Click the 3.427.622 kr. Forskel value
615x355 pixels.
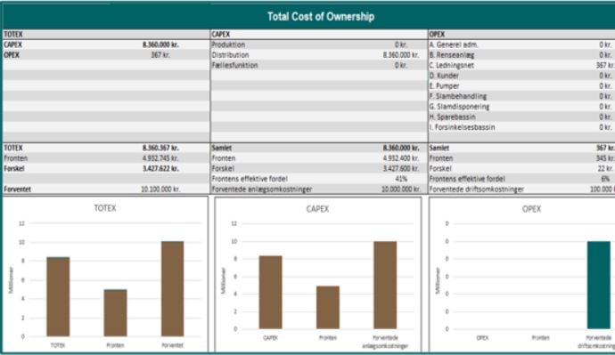click(160, 169)
